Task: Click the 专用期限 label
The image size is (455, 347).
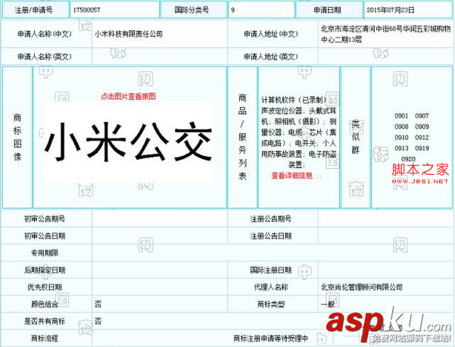Action: tap(45, 253)
